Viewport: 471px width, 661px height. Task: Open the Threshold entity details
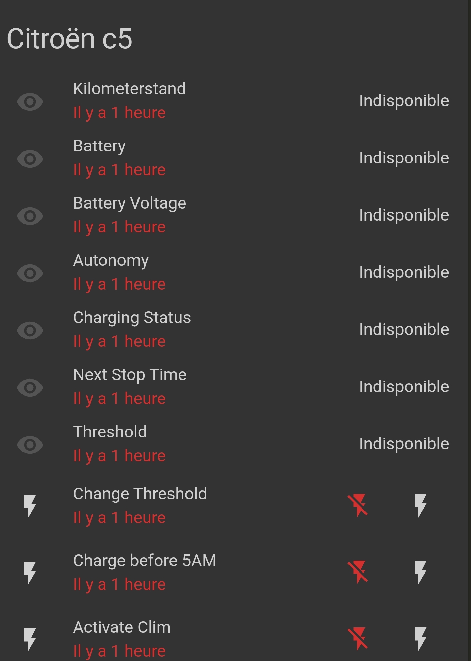pyautogui.click(x=110, y=432)
